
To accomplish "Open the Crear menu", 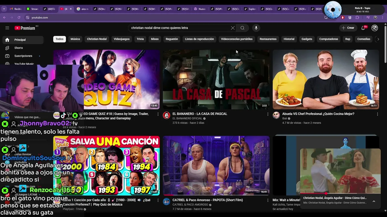I will (x=348, y=28).
